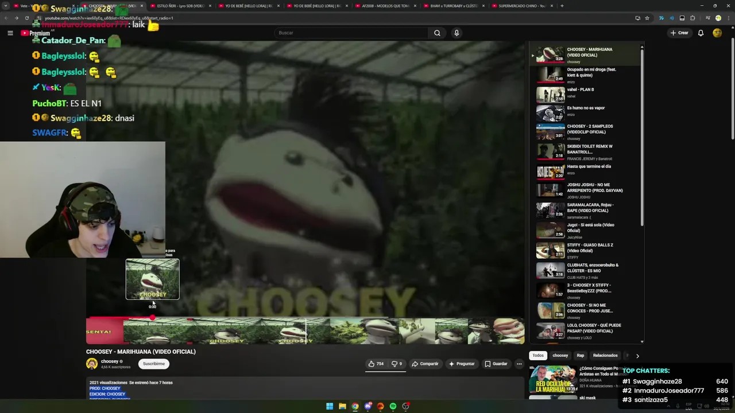Screen dimensions: 735x413
Task: Click the search magnifier button
Action: tap(437, 33)
